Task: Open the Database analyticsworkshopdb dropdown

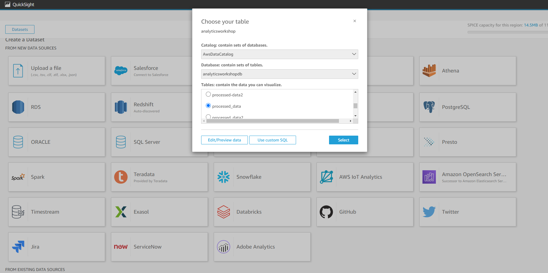Action: click(x=279, y=74)
